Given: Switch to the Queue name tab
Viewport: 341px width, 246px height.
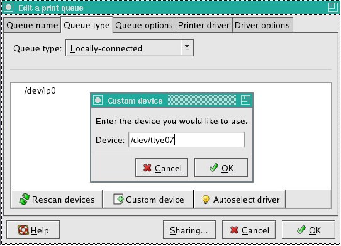Looking at the screenshot, I should [32, 25].
